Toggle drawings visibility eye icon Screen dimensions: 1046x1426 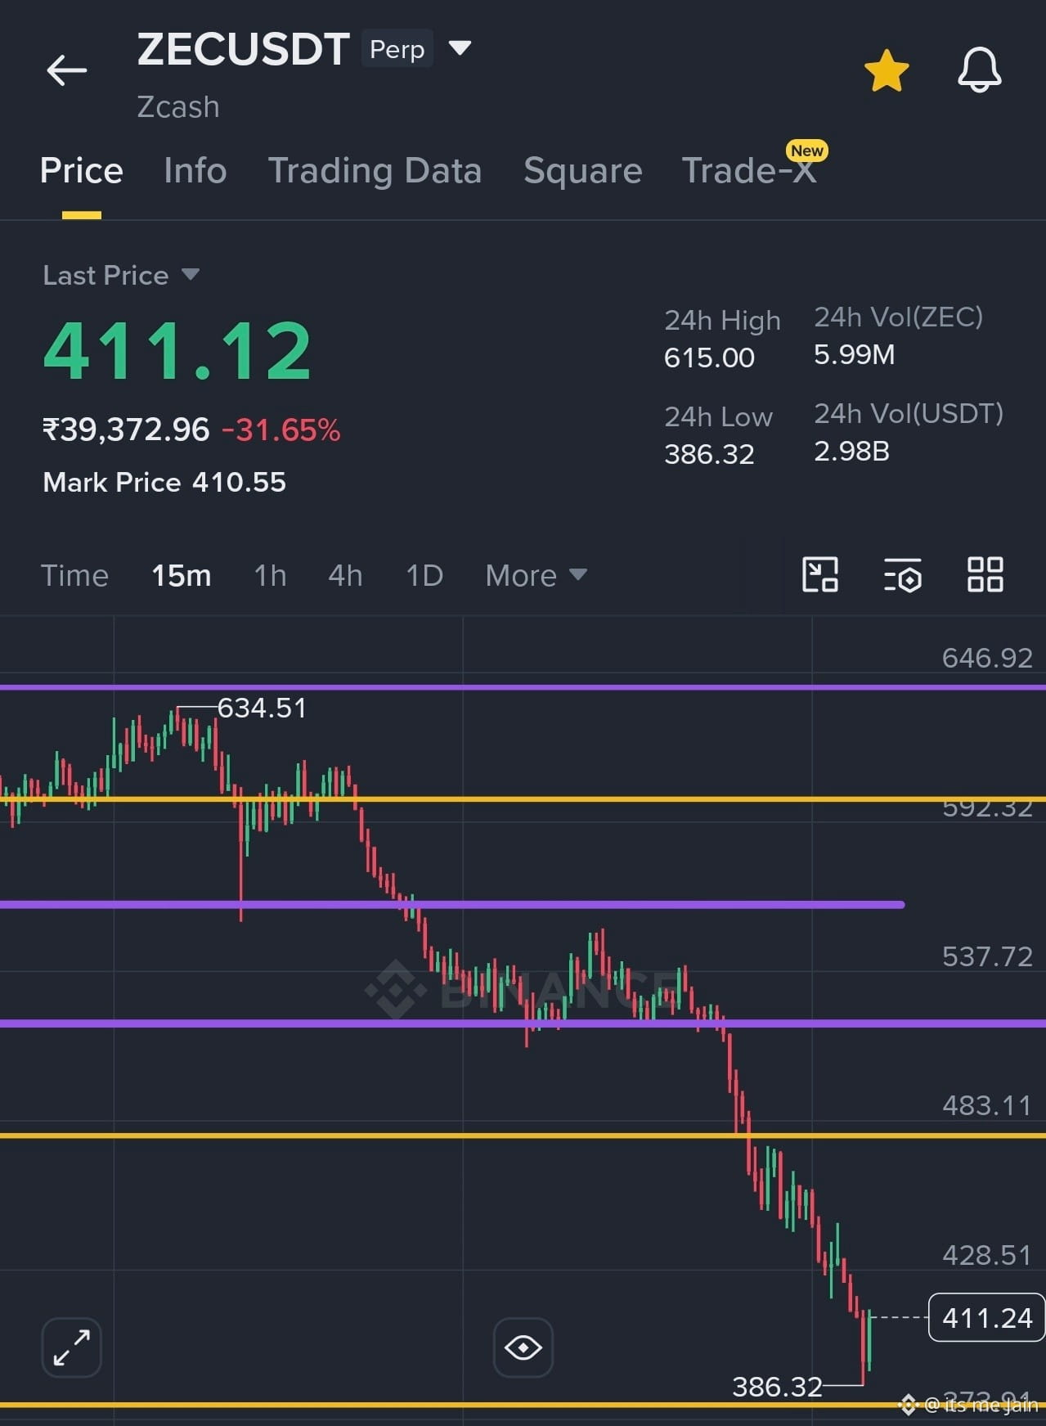pos(523,1347)
